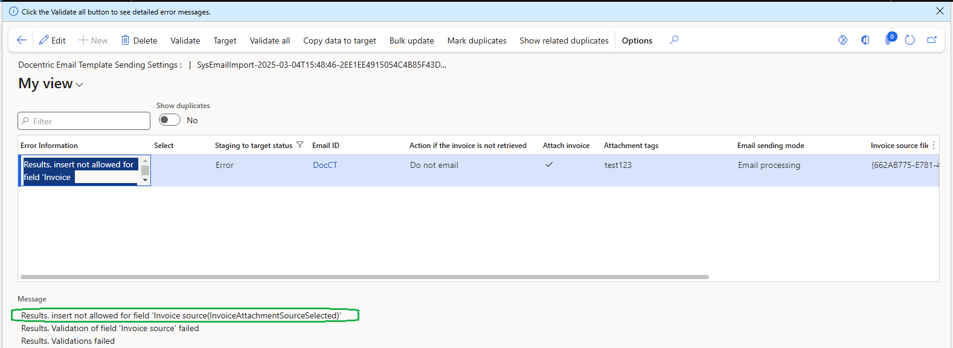Viewport: 953px width, 348px height.
Task: Open the DocCT Email ID link
Action: 325,165
